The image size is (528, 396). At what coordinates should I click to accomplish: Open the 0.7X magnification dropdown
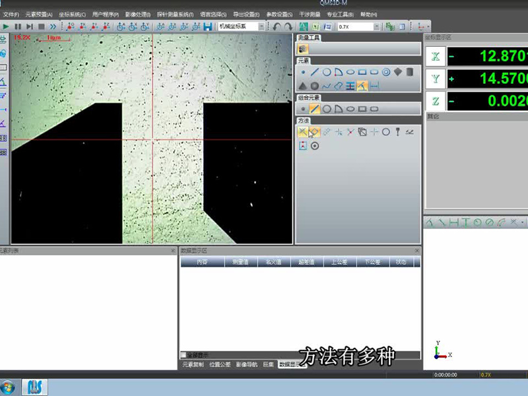pyautogui.click(x=377, y=26)
